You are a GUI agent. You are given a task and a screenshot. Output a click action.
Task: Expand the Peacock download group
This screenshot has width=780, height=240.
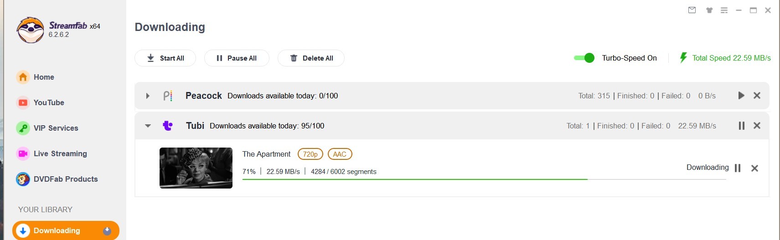coord(148,96)
